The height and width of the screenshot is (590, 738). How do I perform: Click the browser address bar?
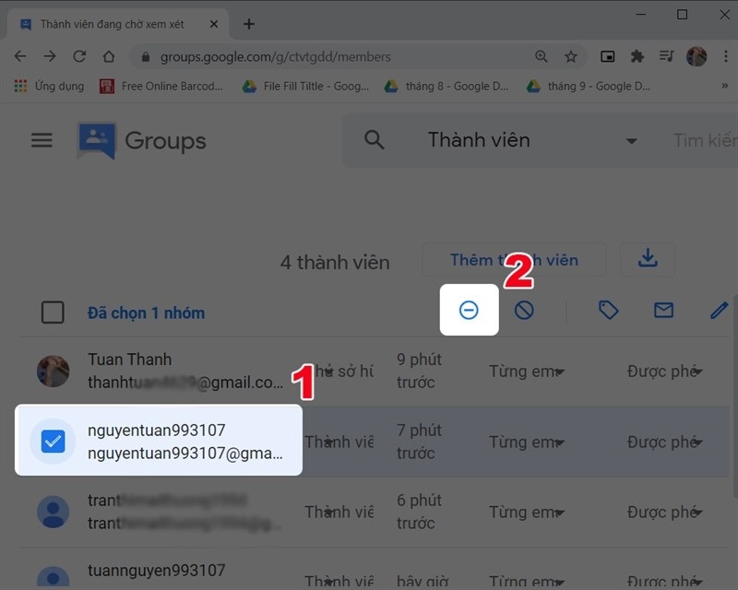click(x=277, y=56)
